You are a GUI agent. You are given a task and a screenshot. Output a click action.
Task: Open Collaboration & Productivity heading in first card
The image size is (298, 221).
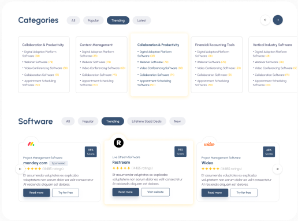pos(43,45)
